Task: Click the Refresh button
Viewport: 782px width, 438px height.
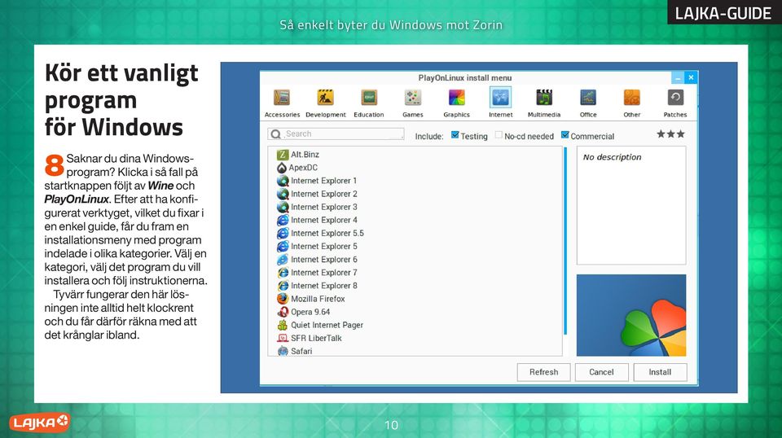Action: [543, 372]
